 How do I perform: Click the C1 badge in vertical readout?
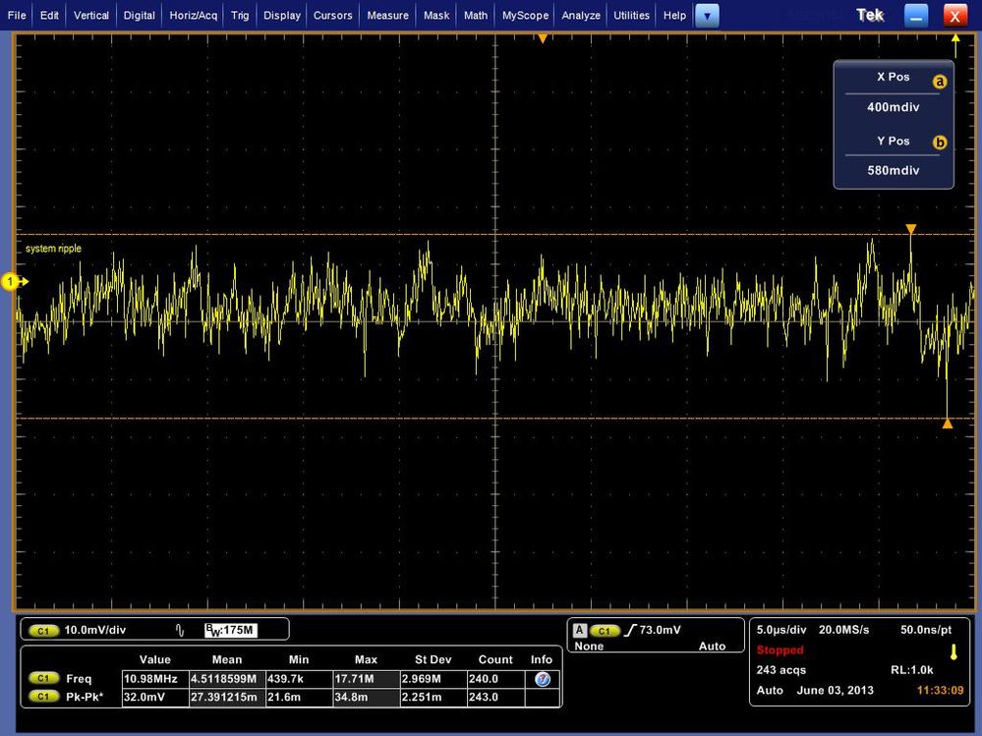tap(44, 630)
